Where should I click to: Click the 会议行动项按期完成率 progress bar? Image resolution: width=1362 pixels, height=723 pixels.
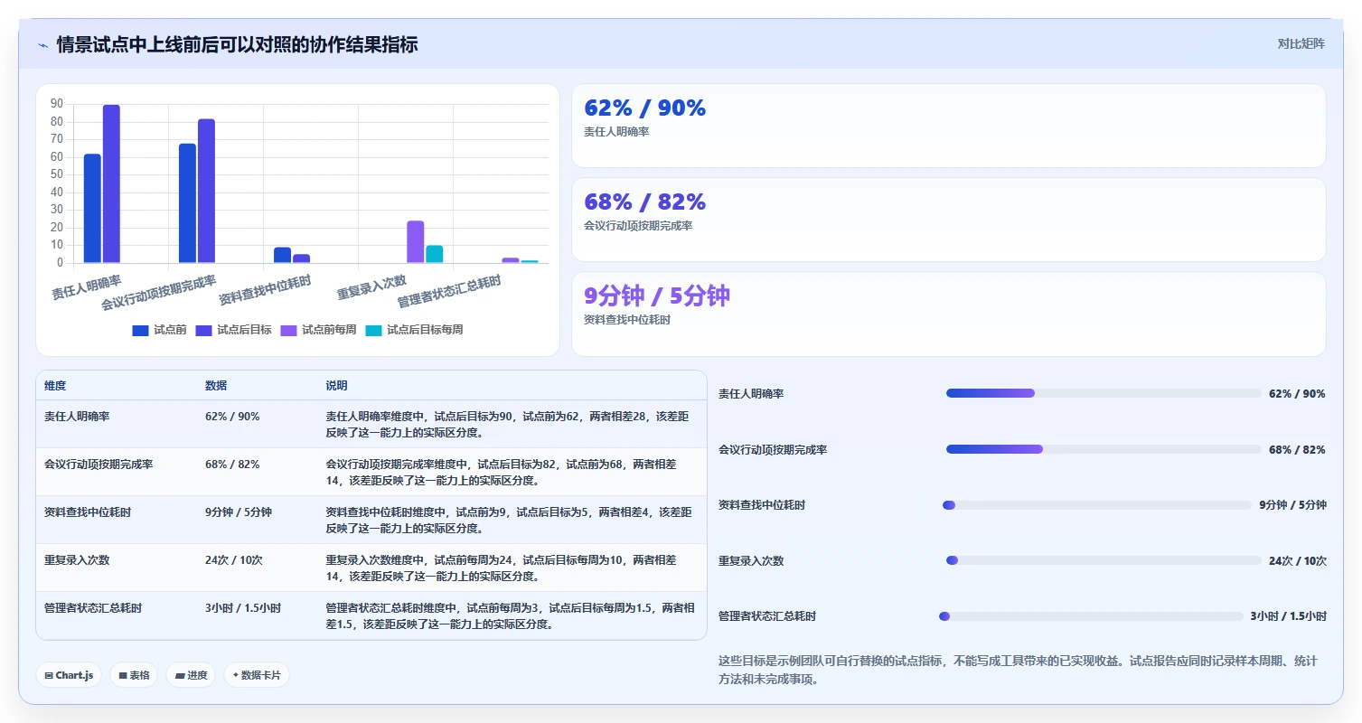1104,449
